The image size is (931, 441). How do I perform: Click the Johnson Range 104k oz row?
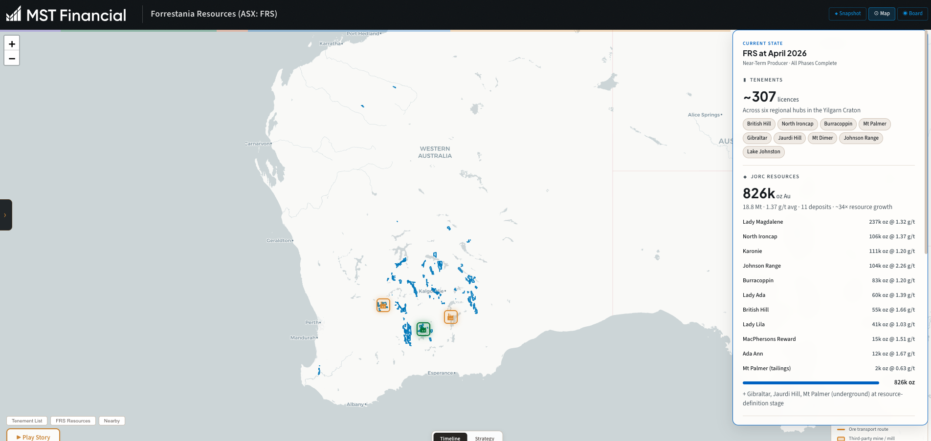(x=829, y=266)
